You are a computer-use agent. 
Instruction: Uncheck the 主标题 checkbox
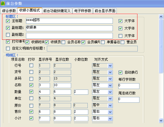point(8,21)
